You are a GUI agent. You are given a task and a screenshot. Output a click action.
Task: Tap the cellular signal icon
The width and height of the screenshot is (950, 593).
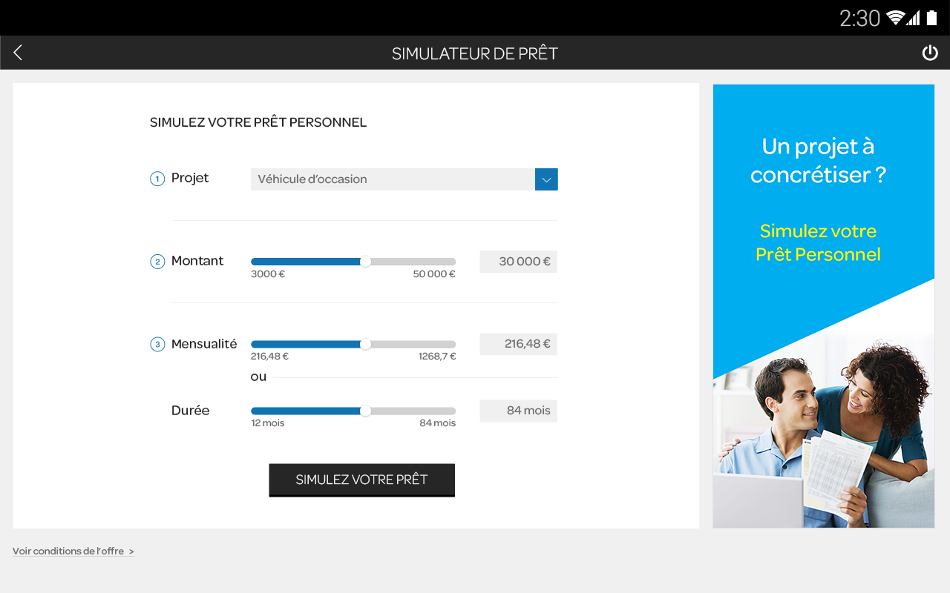point(914,18)
